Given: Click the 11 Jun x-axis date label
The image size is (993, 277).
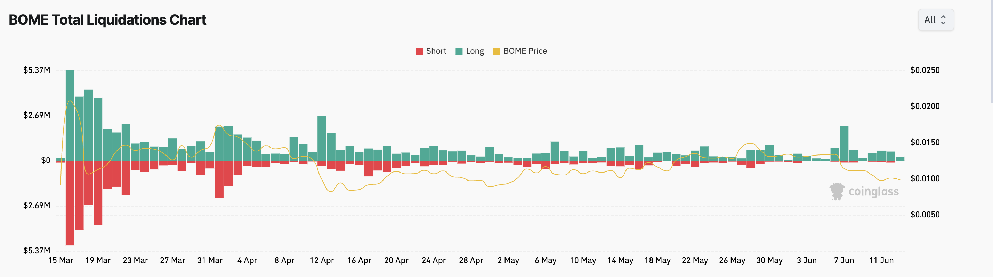Looking at the screenshot, I should click(881, 260).
